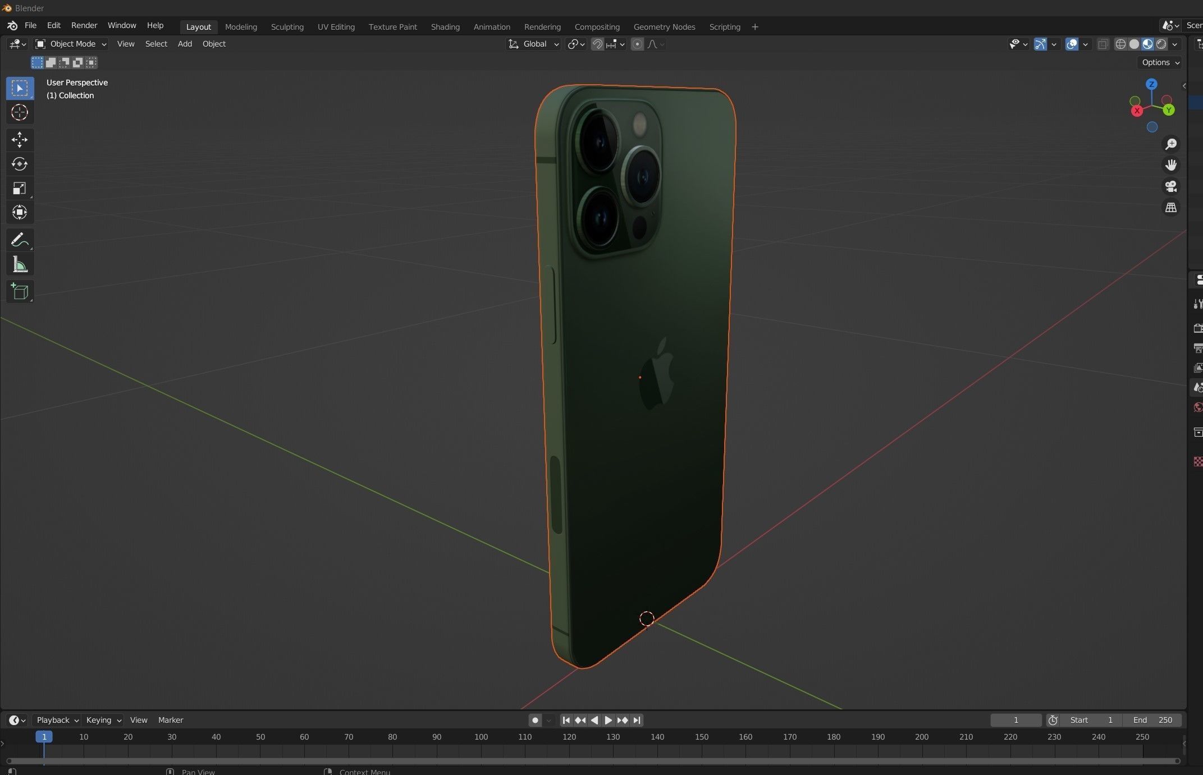Viewport: 1203px width, 775px height.
Task: Click the viewport zoom magnifier icon
Action: tap(1171, 144)
